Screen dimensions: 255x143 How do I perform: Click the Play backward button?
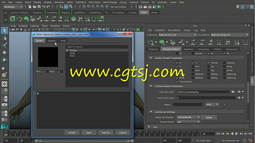click(x=232, y=133)
